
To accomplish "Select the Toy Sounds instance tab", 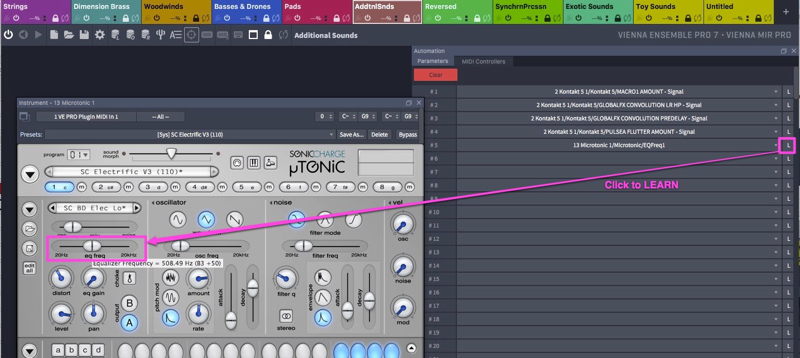I will click(667, 12).
